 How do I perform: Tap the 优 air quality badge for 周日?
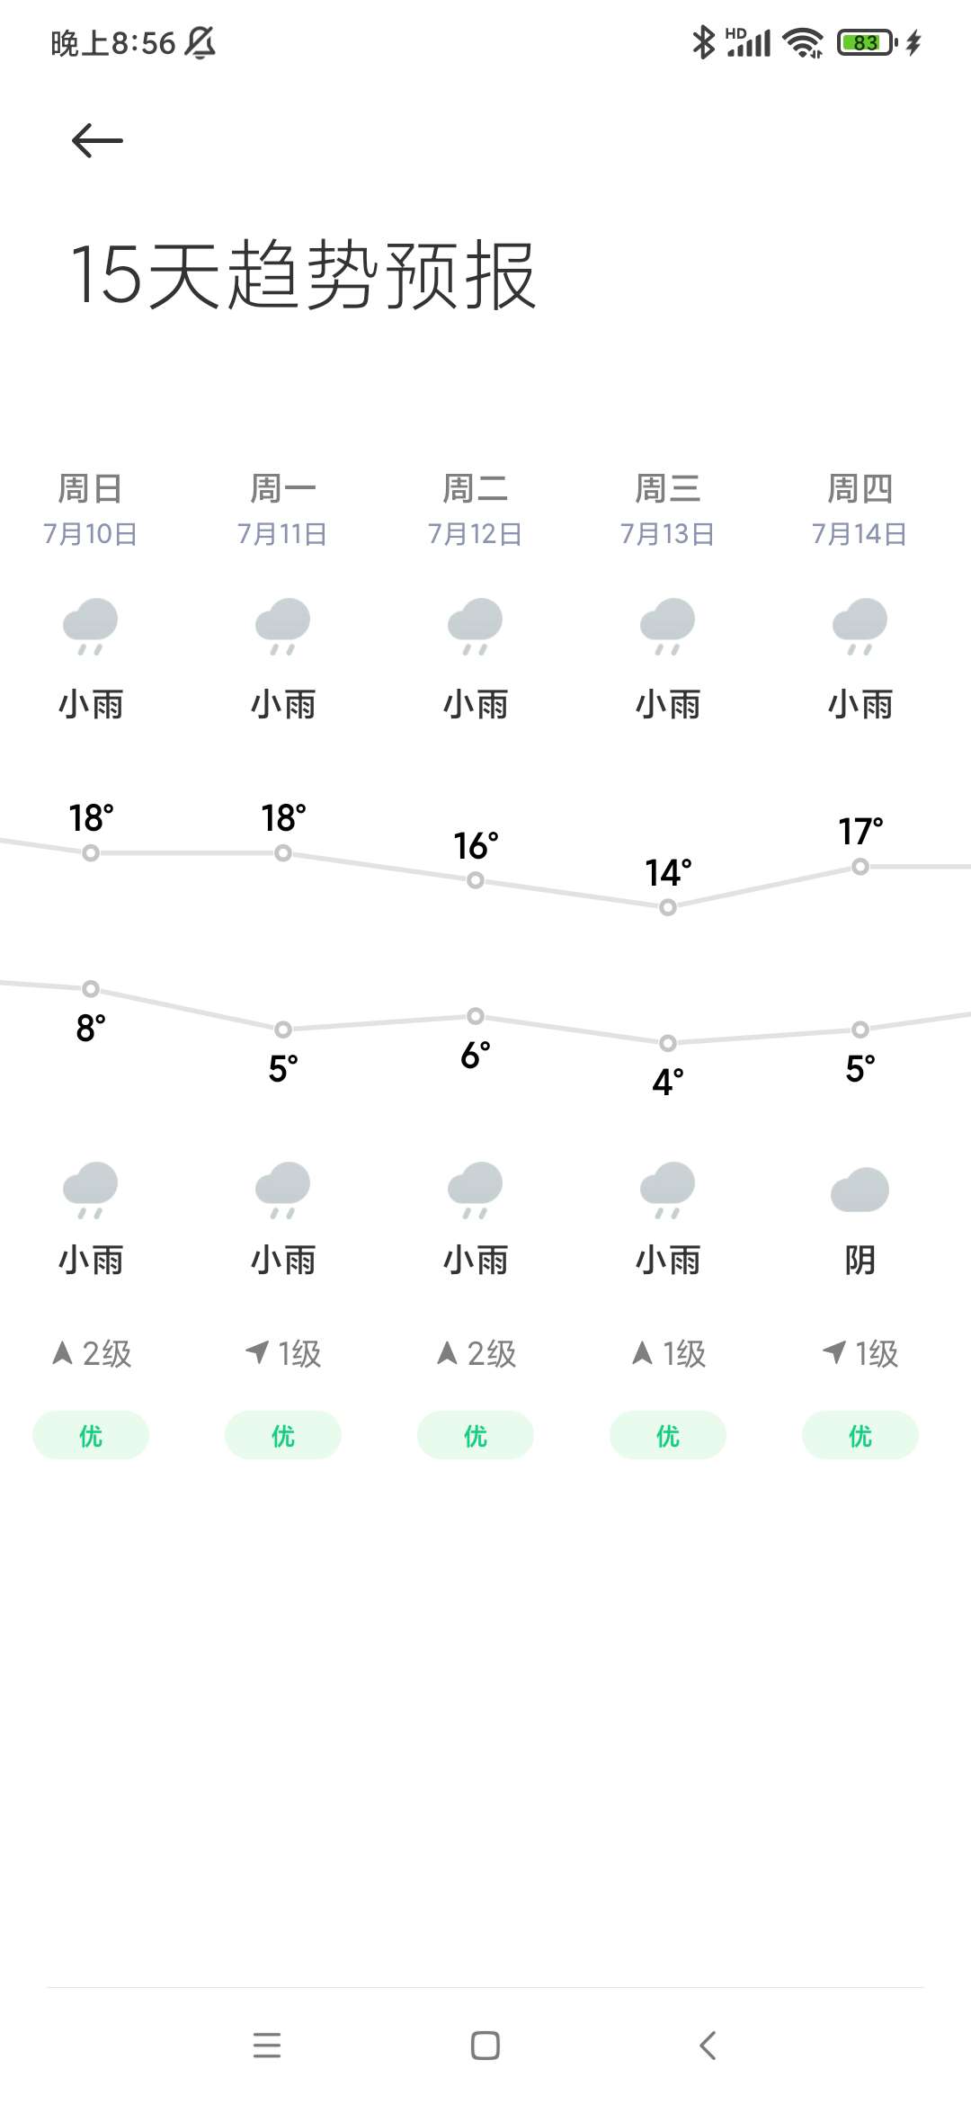91,1435
